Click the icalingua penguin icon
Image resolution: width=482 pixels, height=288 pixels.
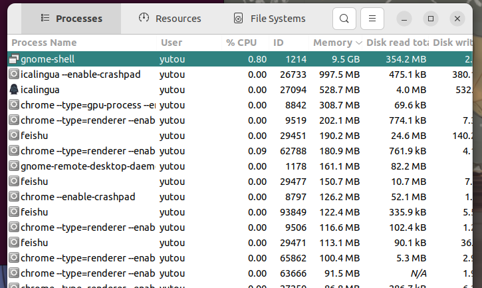click(x=14, y=90)
